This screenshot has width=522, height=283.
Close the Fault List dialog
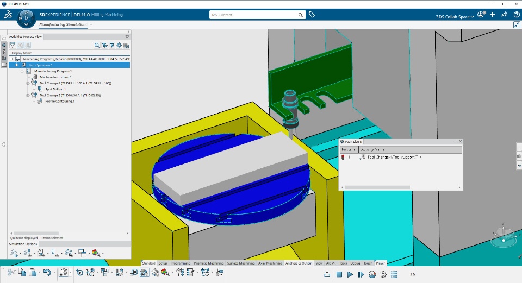point(461,141)
